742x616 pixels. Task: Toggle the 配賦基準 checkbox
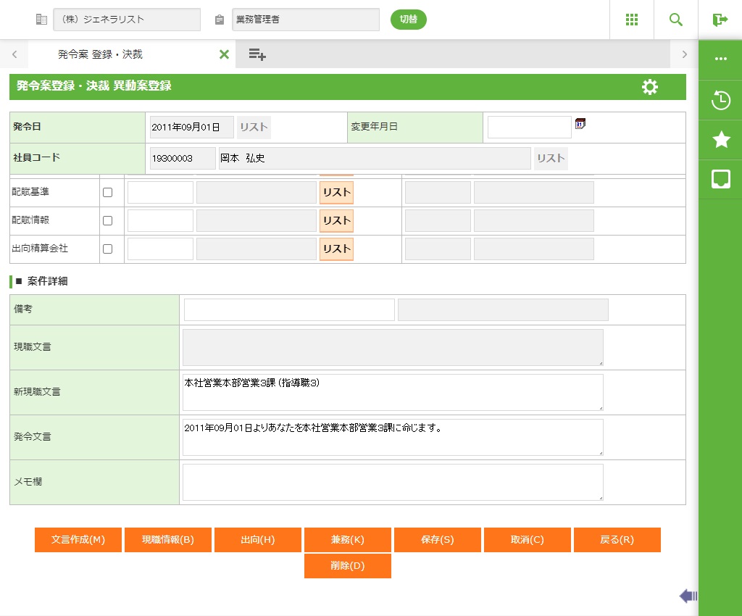pos(108,193)
